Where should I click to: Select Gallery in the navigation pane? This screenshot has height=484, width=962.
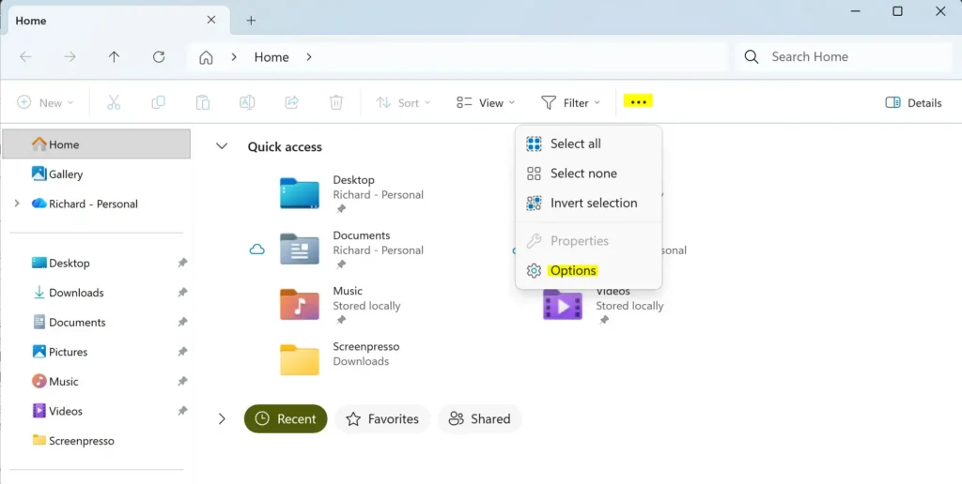coord(97,174)
